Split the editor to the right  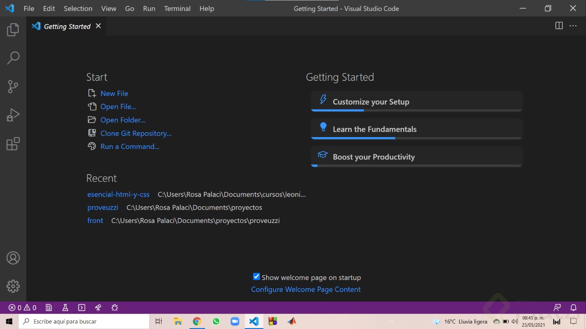pos(559,26)
